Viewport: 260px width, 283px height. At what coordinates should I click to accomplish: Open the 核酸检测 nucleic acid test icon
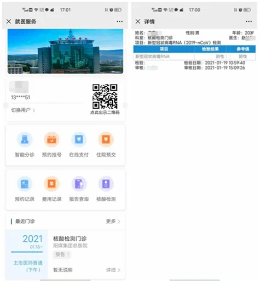pos(106,184)
